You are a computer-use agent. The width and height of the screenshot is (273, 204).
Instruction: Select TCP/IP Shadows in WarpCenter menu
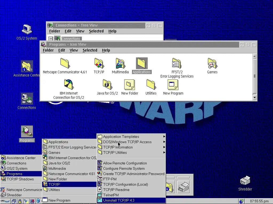tap(21, 179)
